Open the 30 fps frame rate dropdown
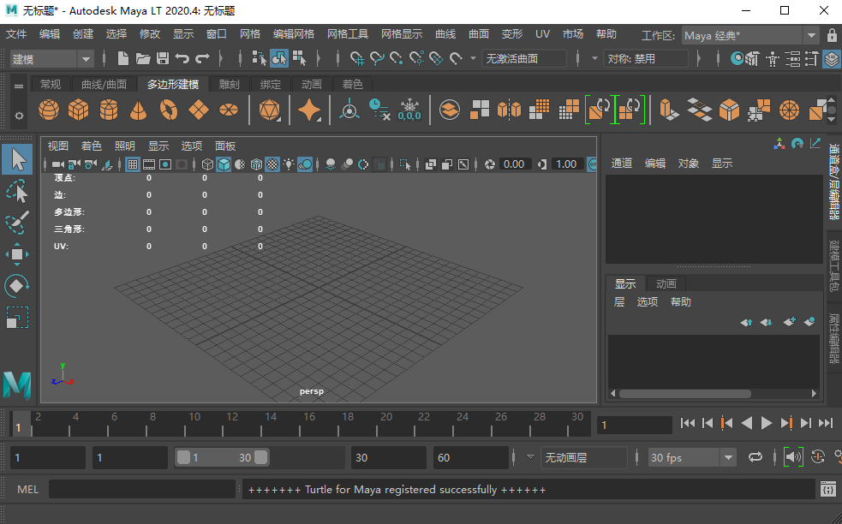This screenshot has height=524, width=842. click(691, 457)
